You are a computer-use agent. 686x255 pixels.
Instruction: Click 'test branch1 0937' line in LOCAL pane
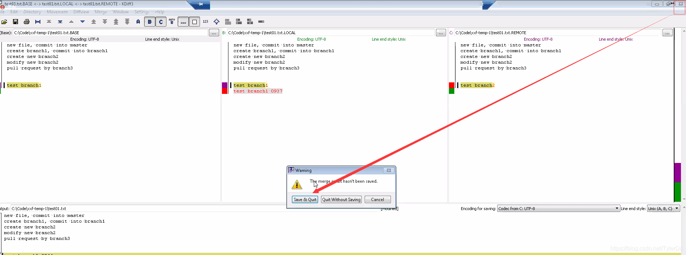[x=258, y=91]
